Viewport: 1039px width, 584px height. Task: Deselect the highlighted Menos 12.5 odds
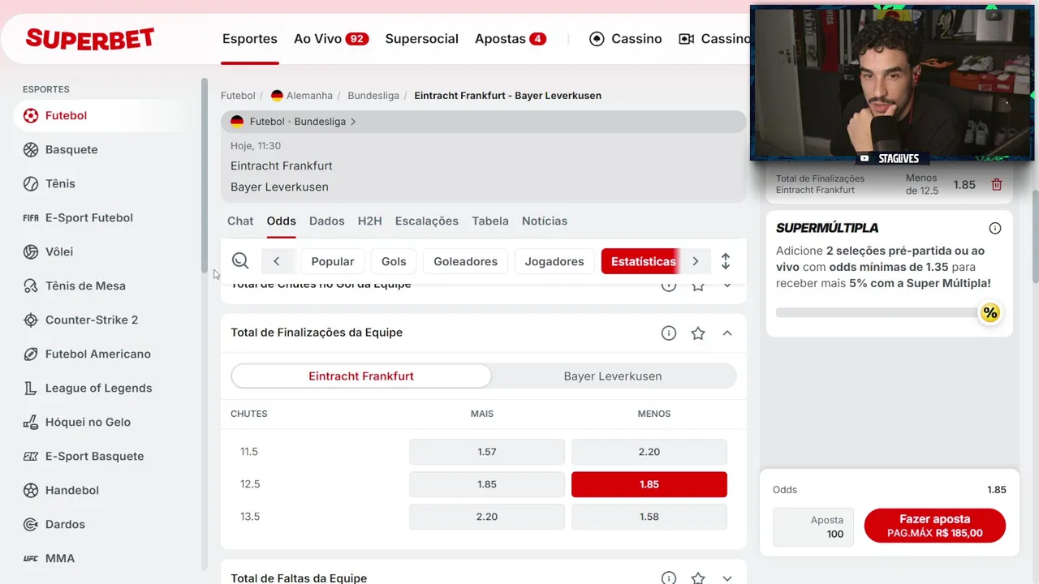point(649,484)
